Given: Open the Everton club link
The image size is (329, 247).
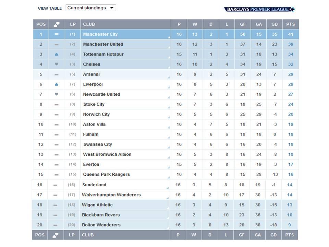Looking at the screenshot, I should (91, 164).
